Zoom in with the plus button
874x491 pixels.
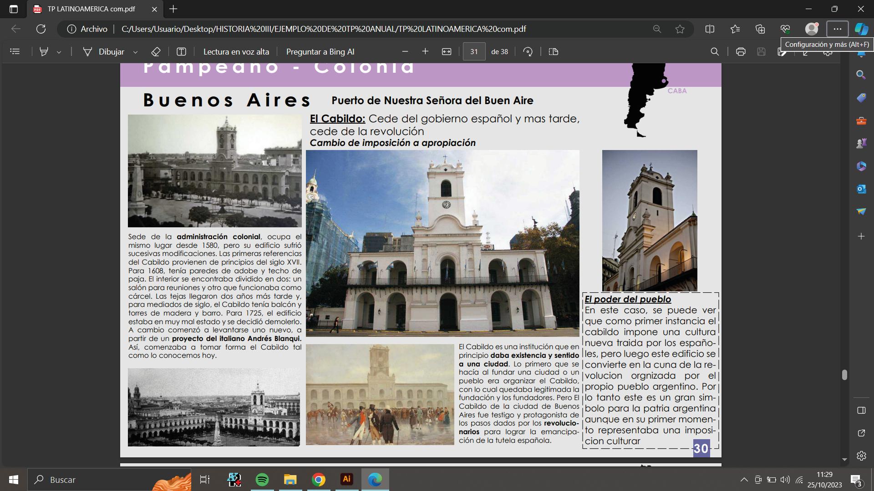pyautogui.click(x=425, y=52)
